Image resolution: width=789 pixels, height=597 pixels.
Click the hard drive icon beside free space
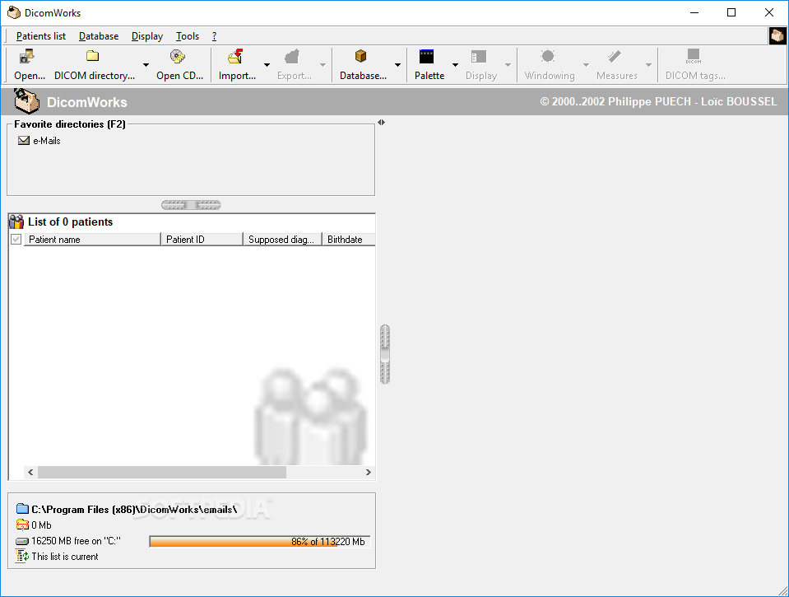[x=22, y=541]
